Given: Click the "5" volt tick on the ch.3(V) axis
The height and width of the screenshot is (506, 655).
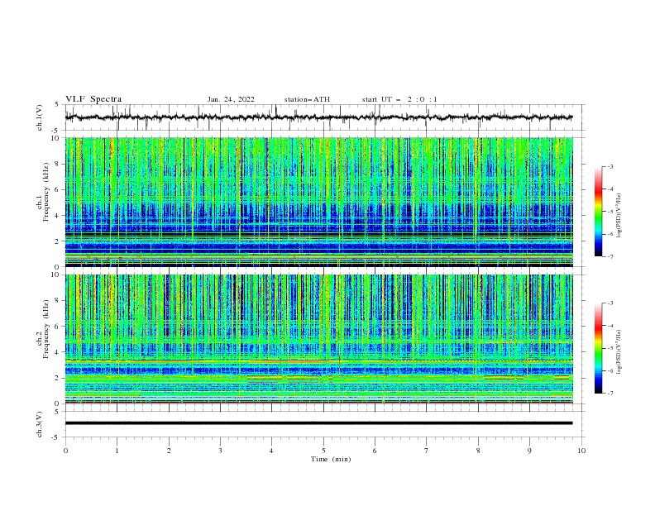Looking at the screenshot, I should pyautogui.click(x=56, y=412).
